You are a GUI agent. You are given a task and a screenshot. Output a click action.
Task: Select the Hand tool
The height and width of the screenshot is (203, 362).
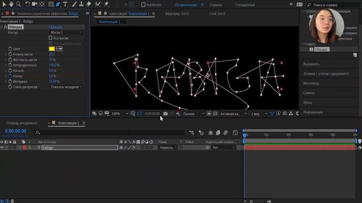[x=11, y=4]
